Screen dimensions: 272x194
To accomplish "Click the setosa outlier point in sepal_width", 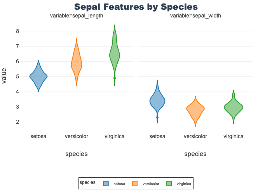I will click(x=157, y=117).
